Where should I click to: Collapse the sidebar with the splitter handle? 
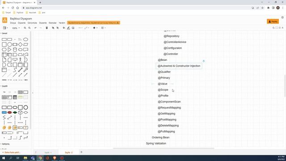[x=33, y=93]
